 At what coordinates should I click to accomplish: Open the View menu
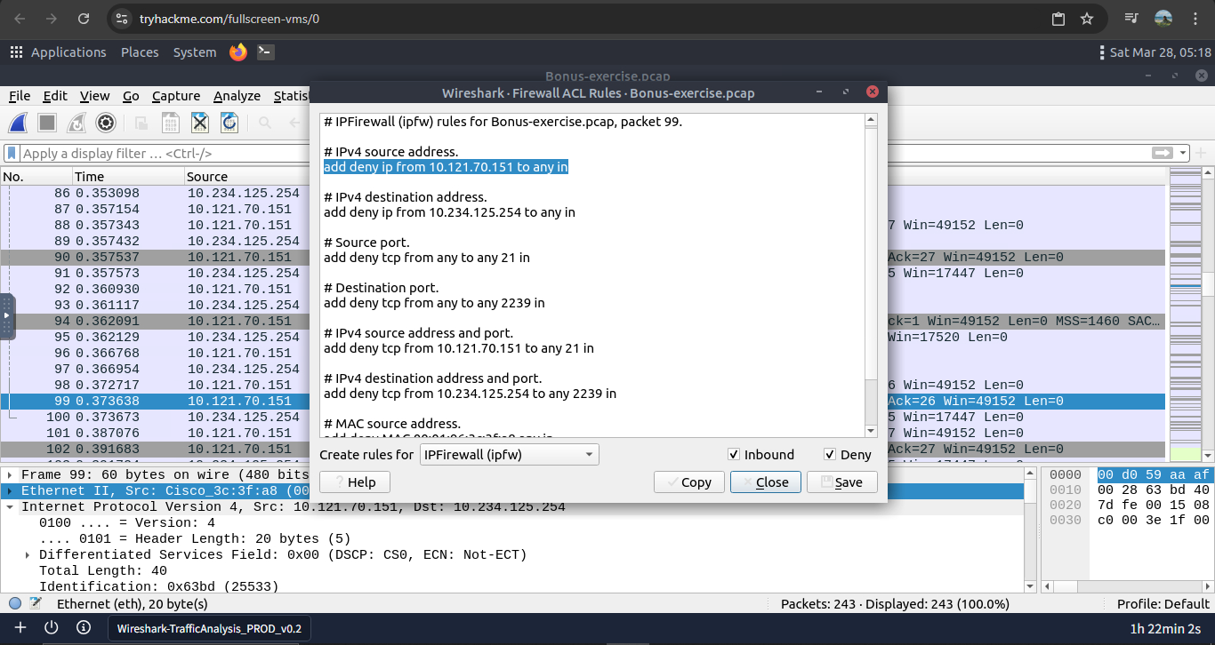(x=95, y=96)
